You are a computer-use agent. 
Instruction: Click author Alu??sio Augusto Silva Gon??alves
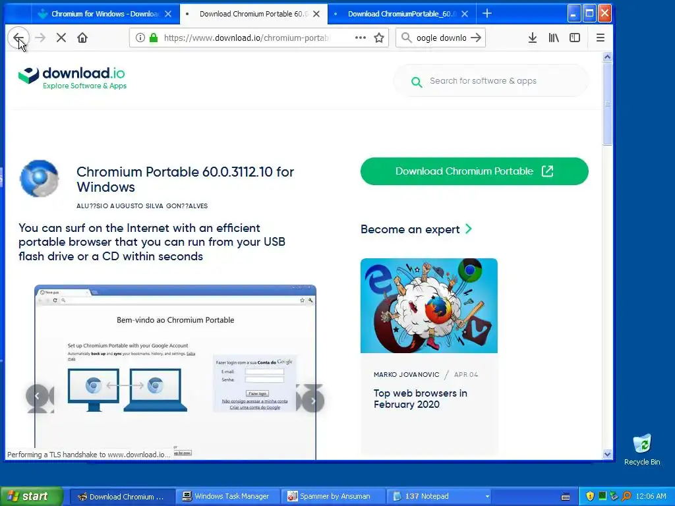point(142,206)
